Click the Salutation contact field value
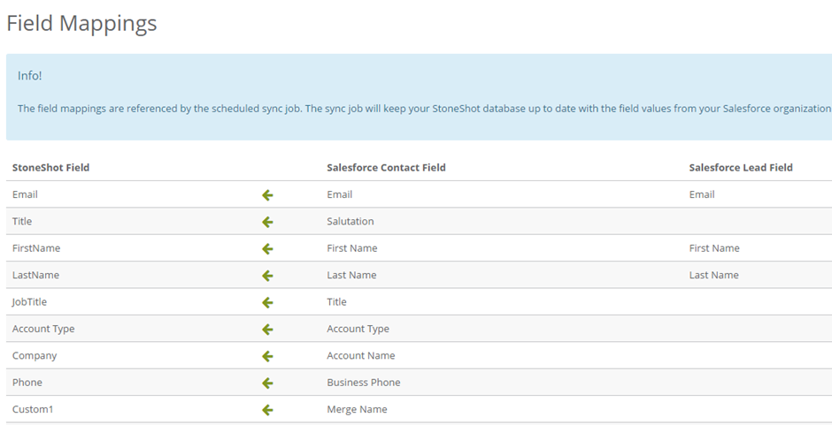This screenshot has width=832, height=425. pos(351,222)
